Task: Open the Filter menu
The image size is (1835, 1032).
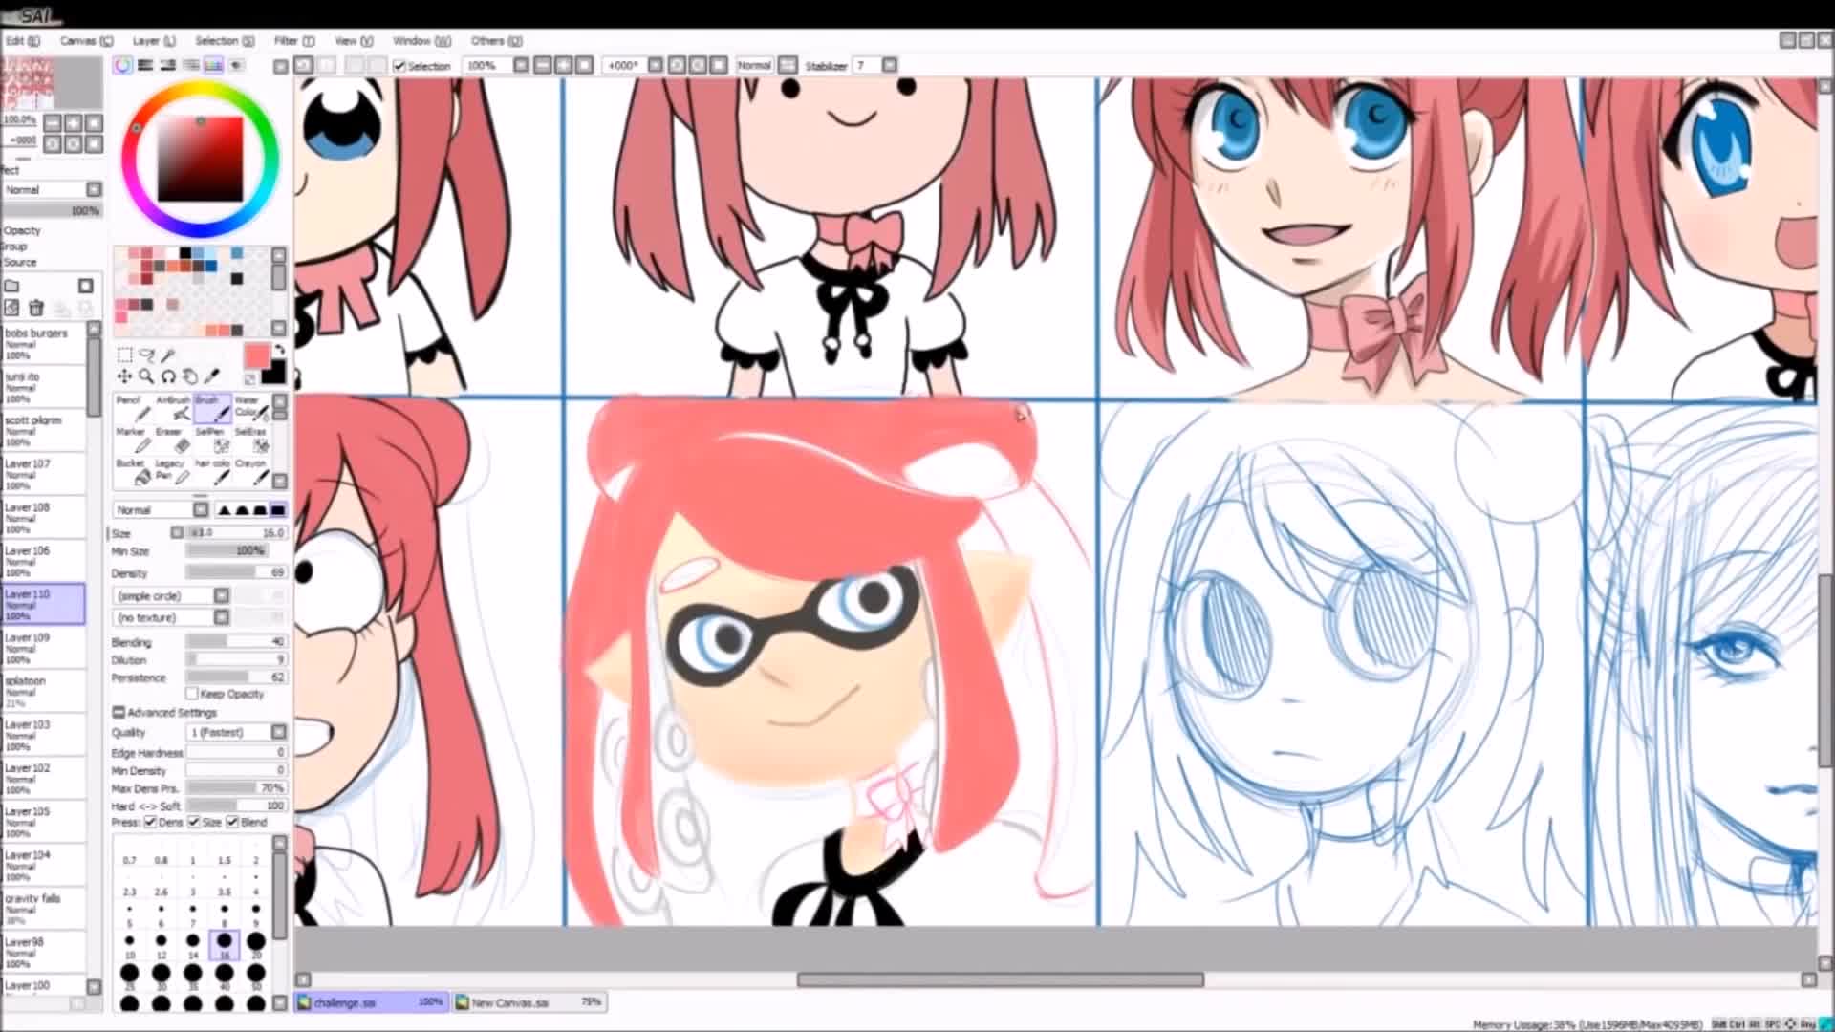Action: point(294,41)
